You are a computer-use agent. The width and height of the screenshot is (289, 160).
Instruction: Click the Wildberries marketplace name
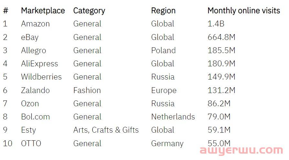pos(41,77)
